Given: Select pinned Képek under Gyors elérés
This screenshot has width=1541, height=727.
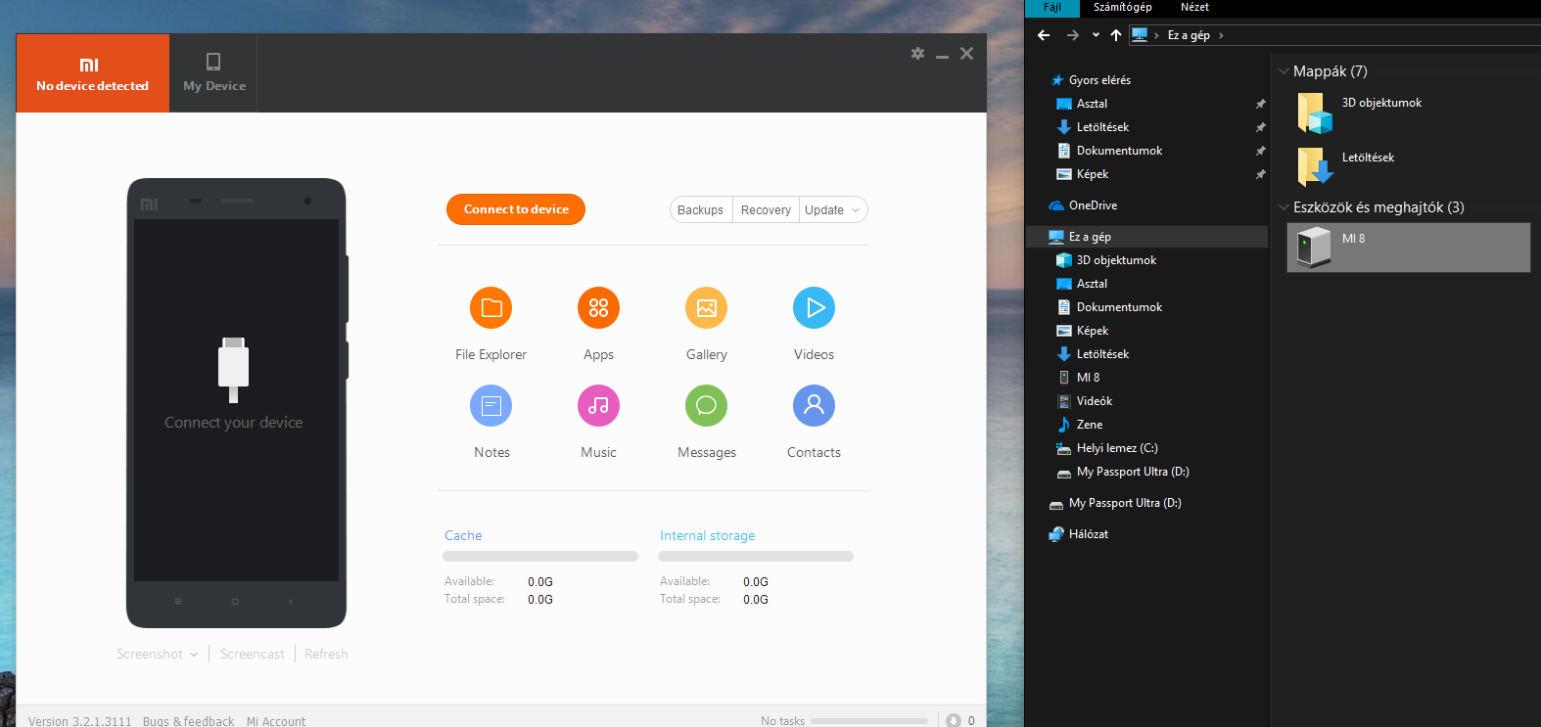Looking at the screenshot, I should tap(1093, 174).
